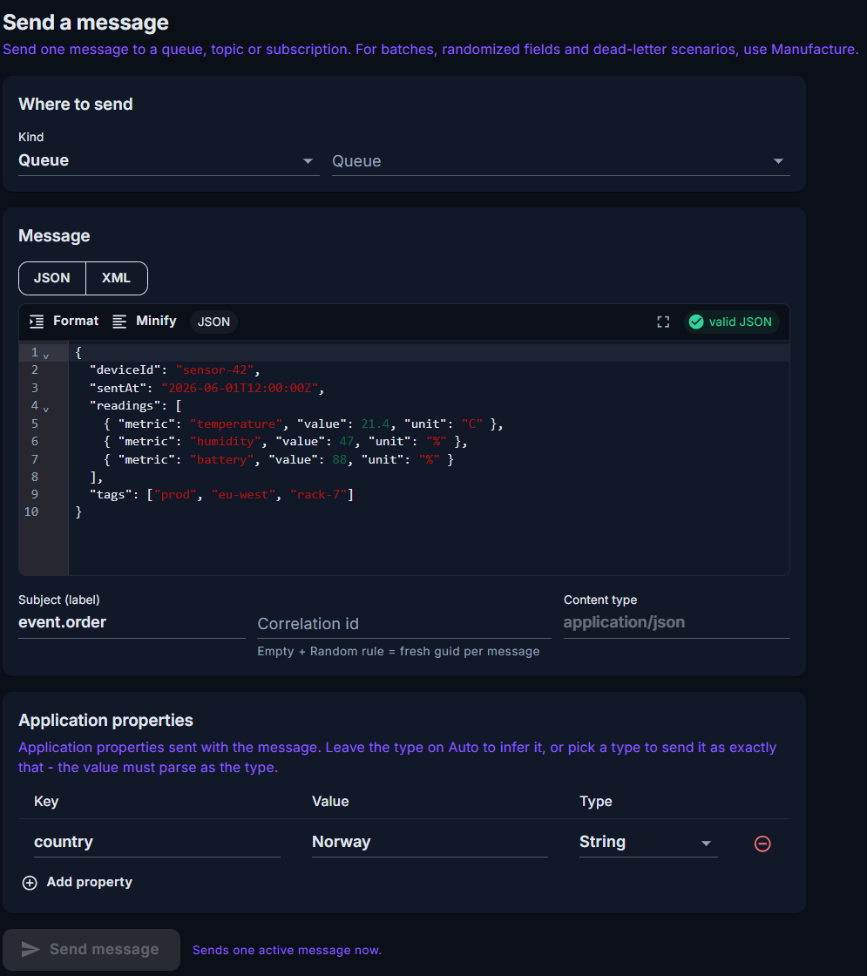Click the value 21.4 on line 5

tap(376, 424)
